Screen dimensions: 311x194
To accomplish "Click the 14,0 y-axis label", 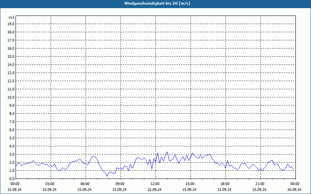I will click(x=11, y=64).
